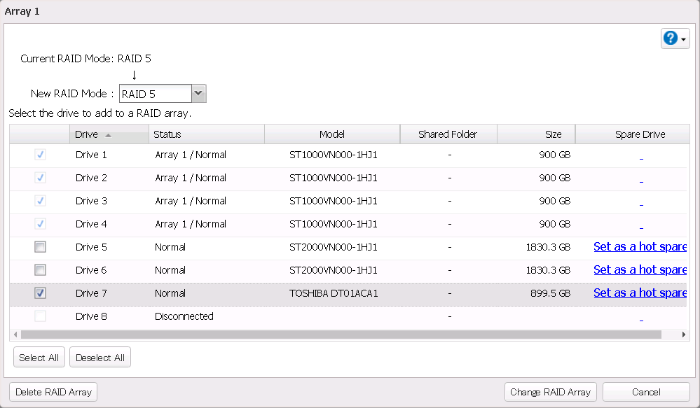Click the Shared Folder column header
700x408 pixels.
pyautogui.click(x=448, y=134)
